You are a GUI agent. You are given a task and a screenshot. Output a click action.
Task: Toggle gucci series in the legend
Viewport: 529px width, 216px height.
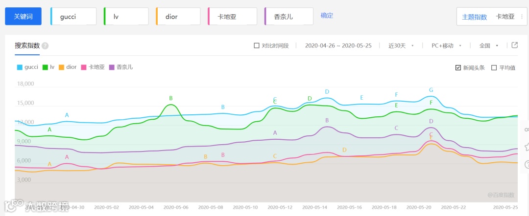pos(27,67)
